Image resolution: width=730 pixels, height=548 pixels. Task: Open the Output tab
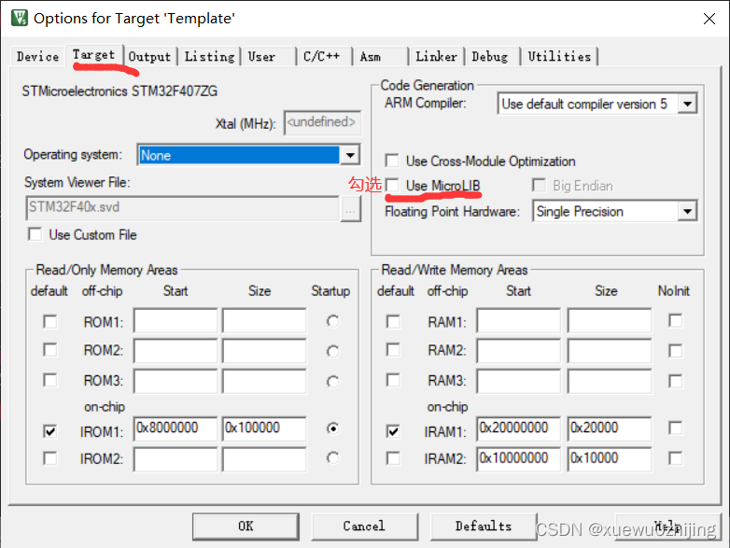pyautogui.click(x=150, y=56)
